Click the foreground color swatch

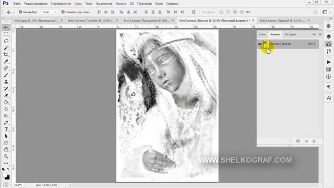pyautogui.click(x=5, y=175)
